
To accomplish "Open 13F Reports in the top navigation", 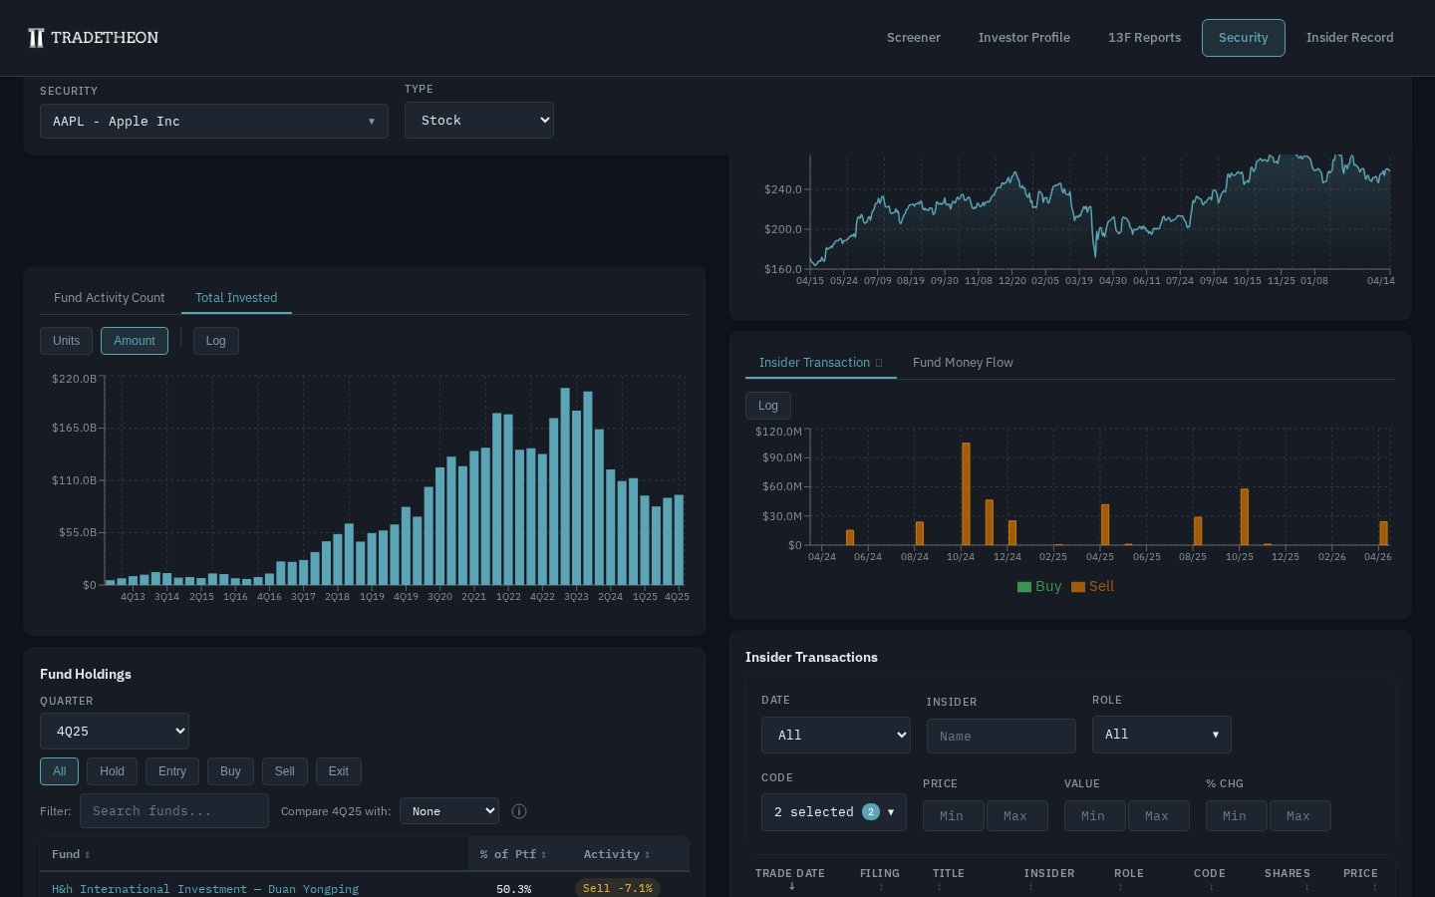I will coord(1144,38).
